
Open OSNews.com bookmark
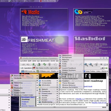[x=47, y=71]
